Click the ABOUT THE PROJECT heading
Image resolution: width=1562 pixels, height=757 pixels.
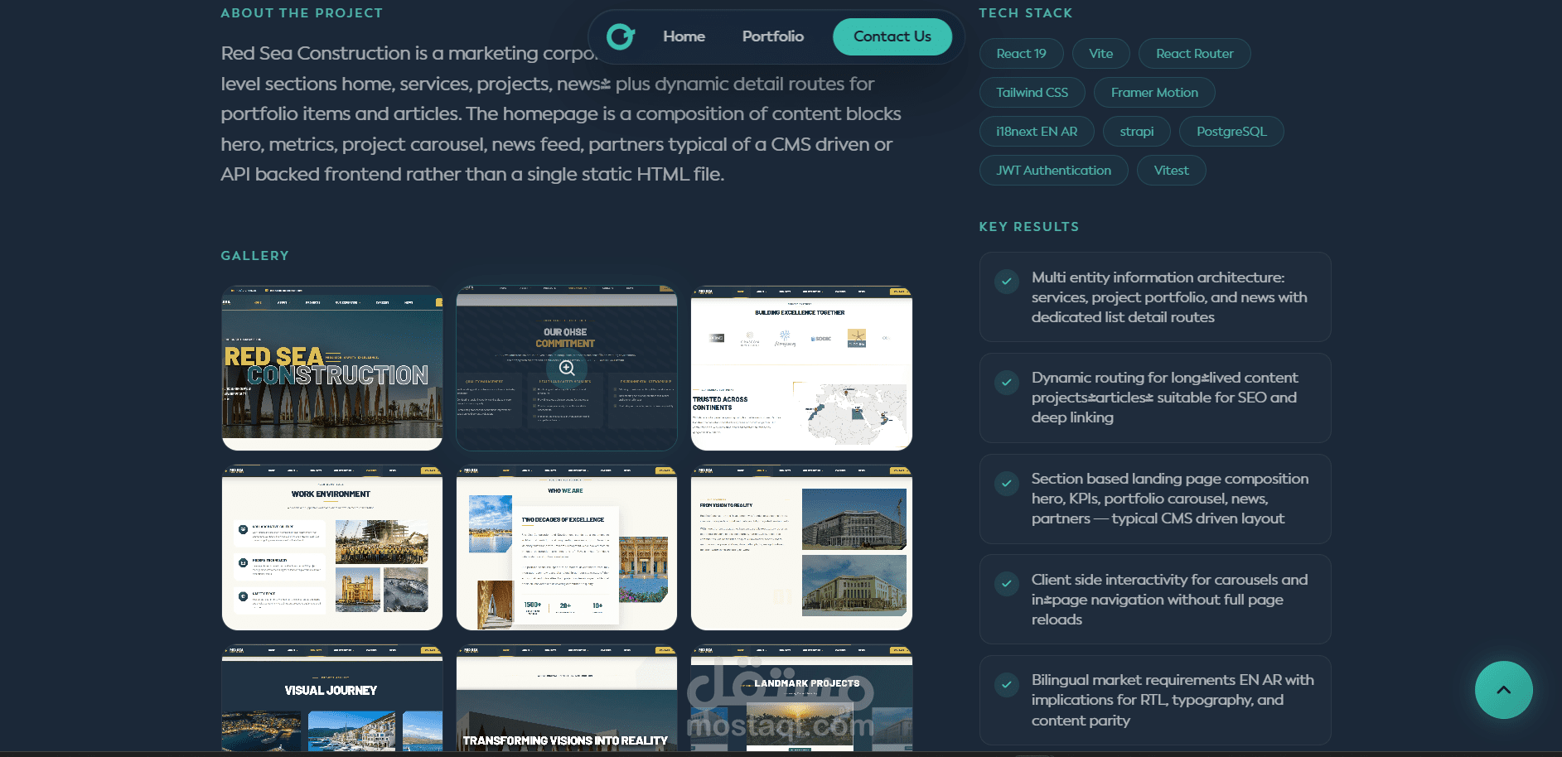(302, 13)
